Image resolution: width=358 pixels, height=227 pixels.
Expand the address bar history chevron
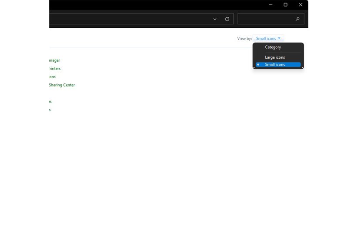(x=215, y=19)
